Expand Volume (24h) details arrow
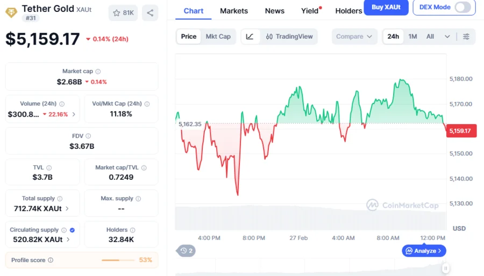Viewport: 484px width, 276px height. point(74,114)
